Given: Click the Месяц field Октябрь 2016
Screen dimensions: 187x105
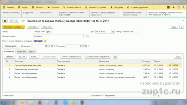Looking at the screenshot, I should pos(40,32).
